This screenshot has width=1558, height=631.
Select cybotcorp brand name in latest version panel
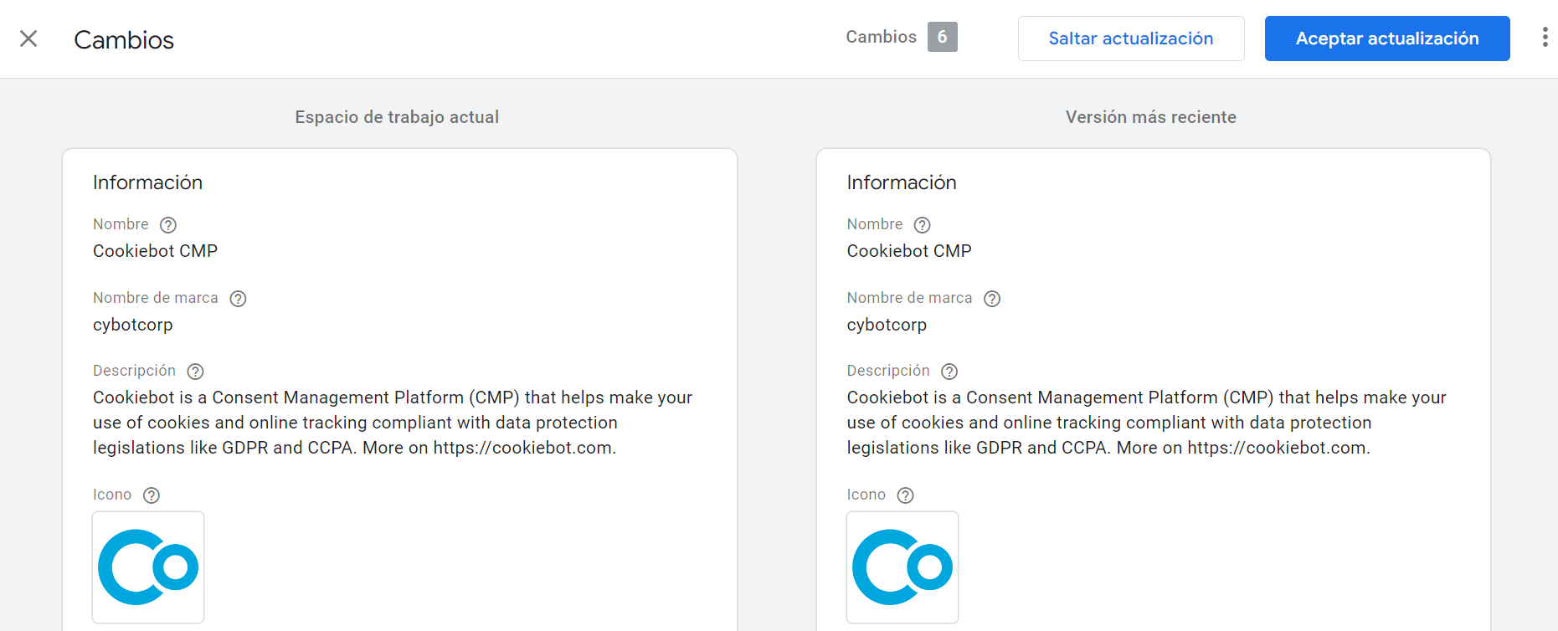tap(887, 325)
